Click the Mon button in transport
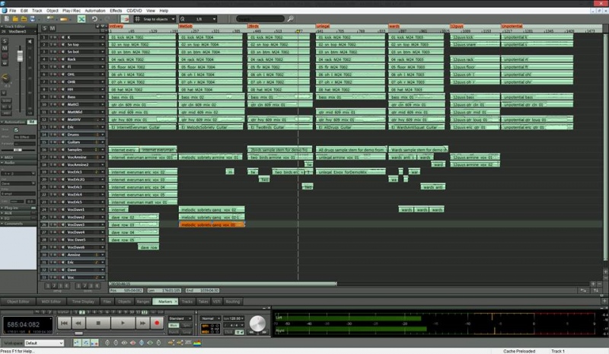 [x=174, y=325]
